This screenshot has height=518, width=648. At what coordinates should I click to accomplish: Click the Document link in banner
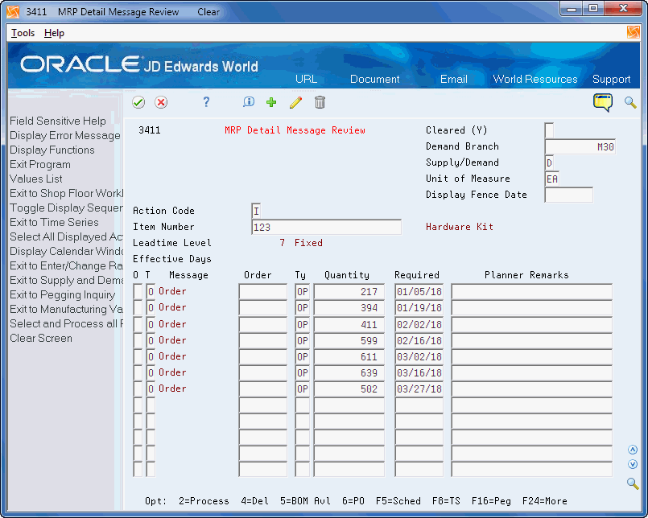pyautogui.click(x=375, y=79)
